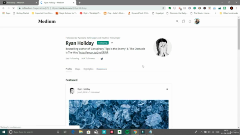Viewport: 240px width, 135px height.
Task: Open volume control in system tray
Action: [x=209, y=132]
